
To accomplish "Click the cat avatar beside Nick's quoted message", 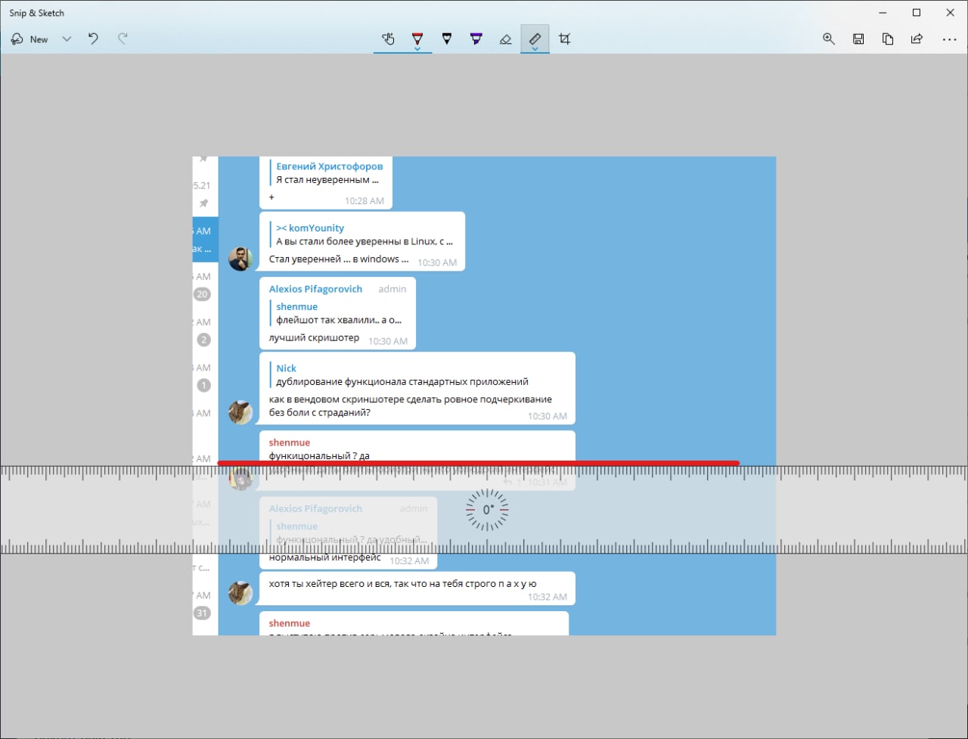I will pyautogui.click(x=240, y=412).
